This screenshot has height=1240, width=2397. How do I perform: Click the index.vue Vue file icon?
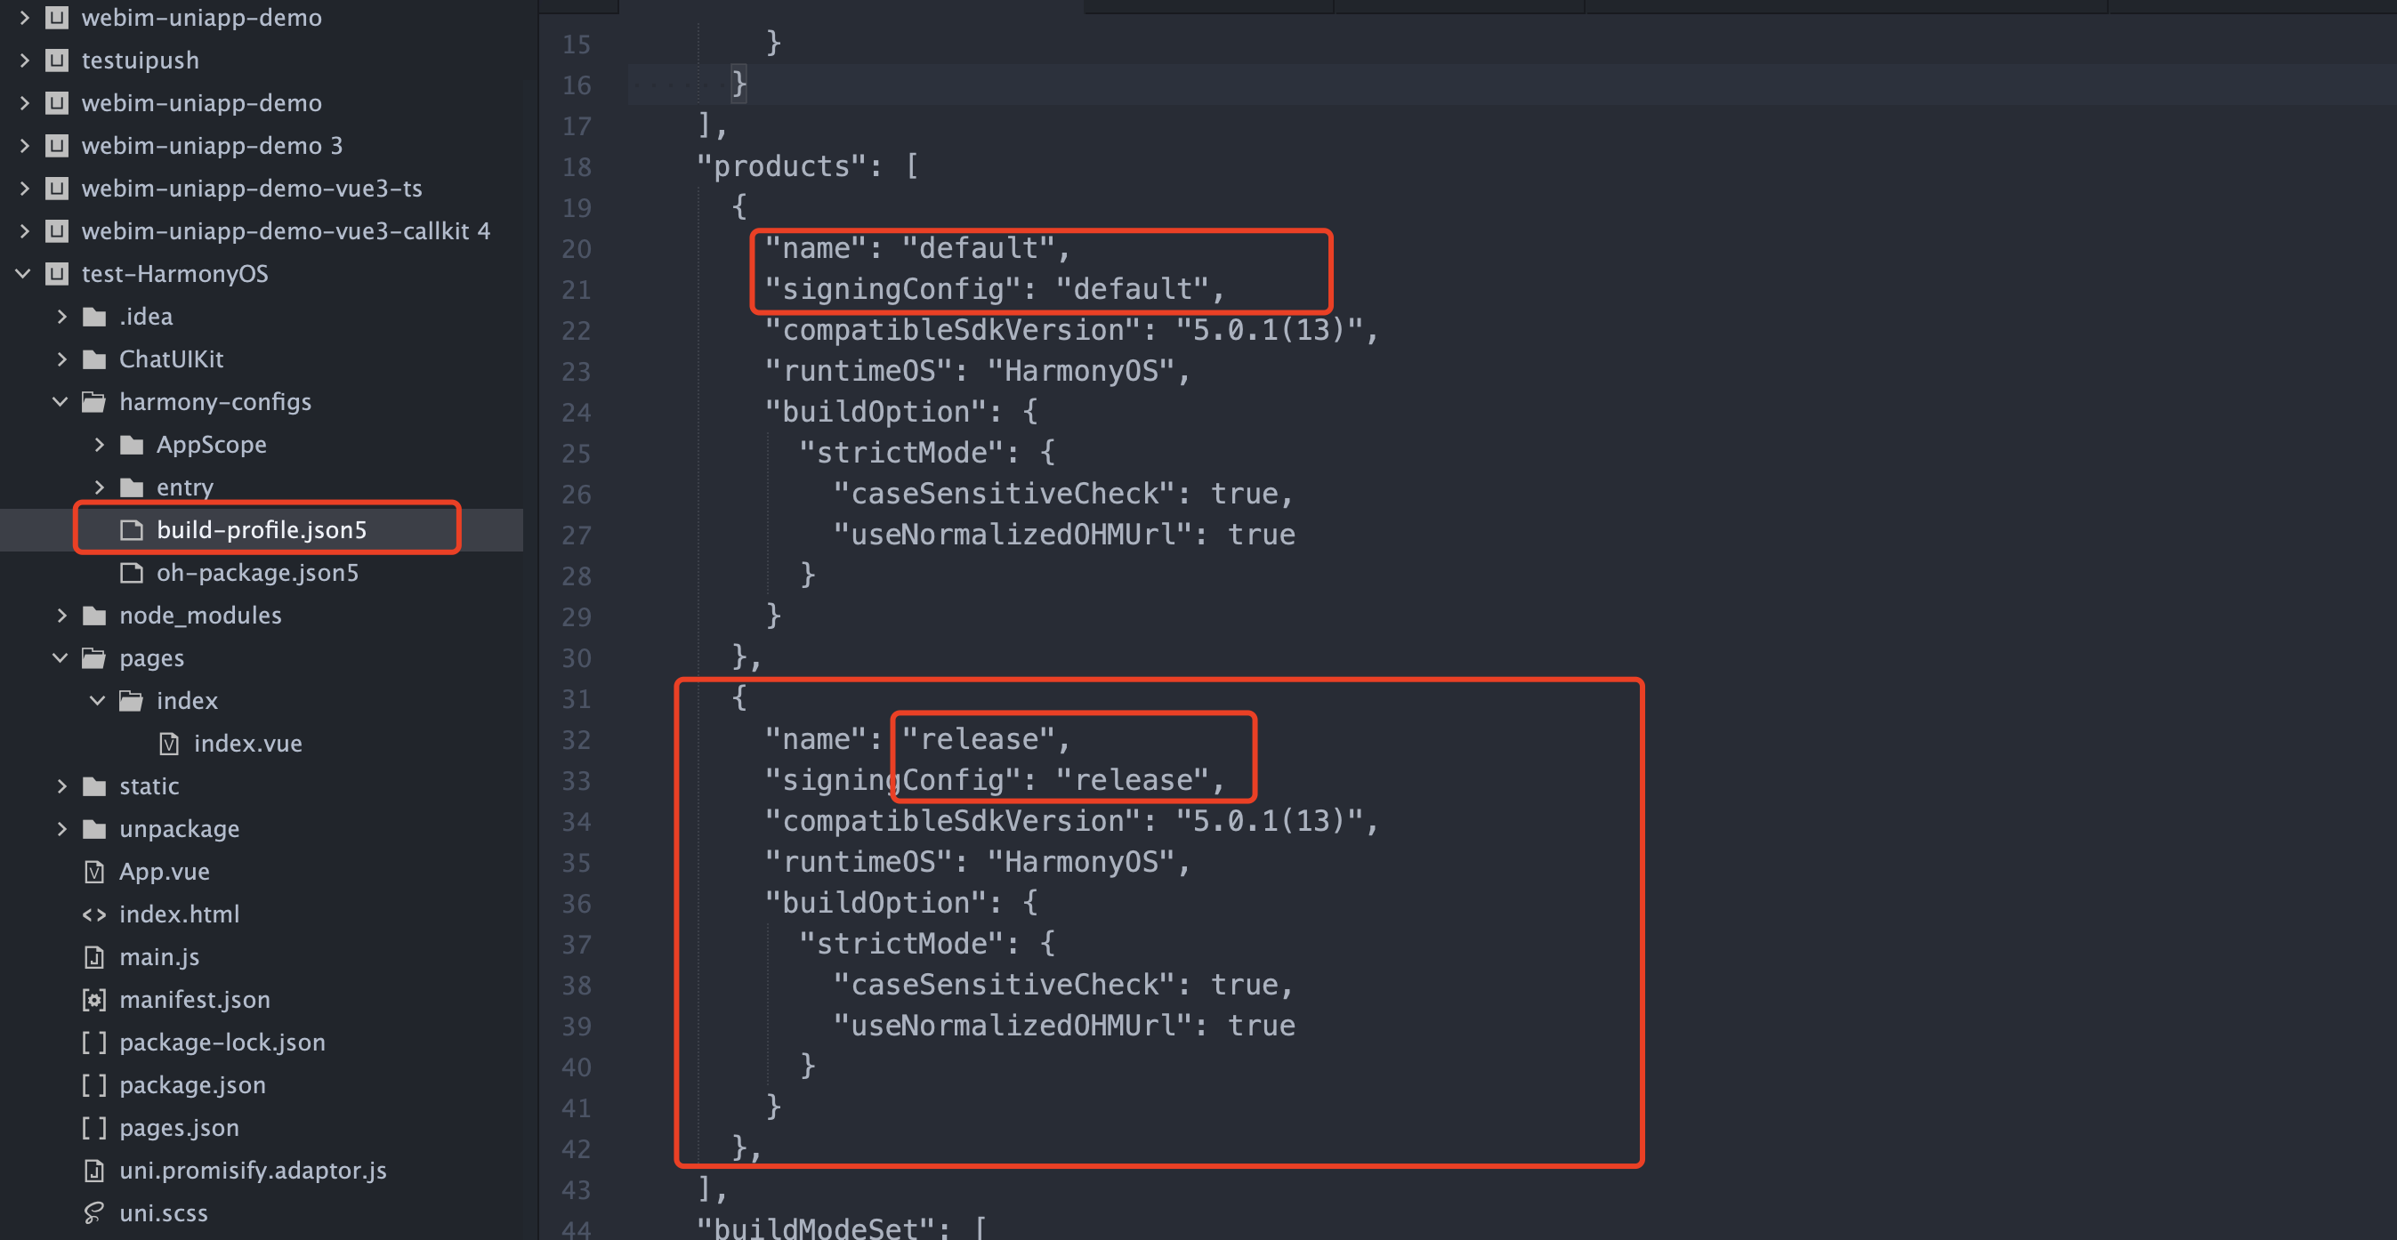pos(169,744)
